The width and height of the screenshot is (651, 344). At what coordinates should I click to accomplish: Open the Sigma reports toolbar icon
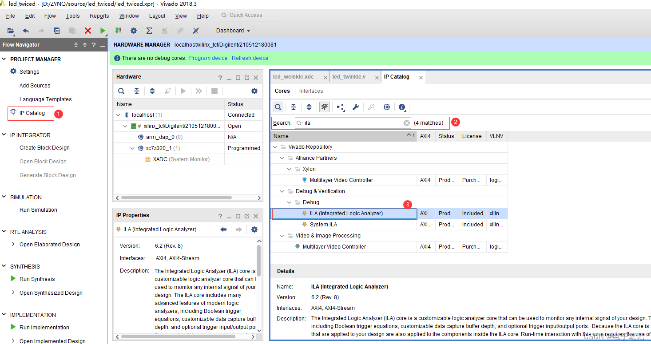pyautogui.click(x=149, y=31)
